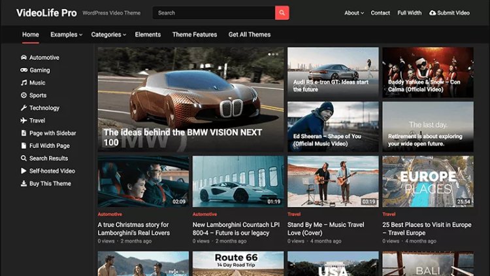Open the Travel category link in sidebar
The image size is (490, 276).
pos(37,120)
